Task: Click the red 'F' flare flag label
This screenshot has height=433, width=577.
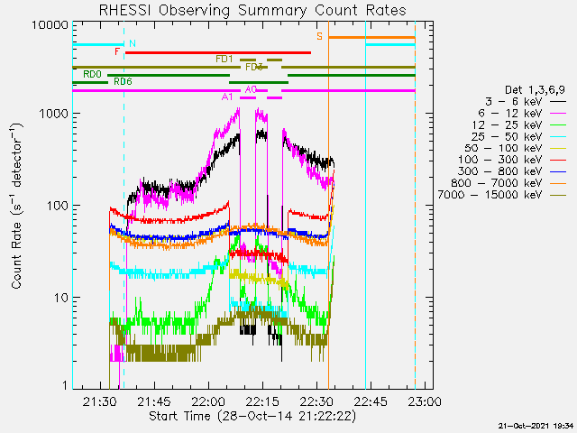Action: (x=117, y=51)
